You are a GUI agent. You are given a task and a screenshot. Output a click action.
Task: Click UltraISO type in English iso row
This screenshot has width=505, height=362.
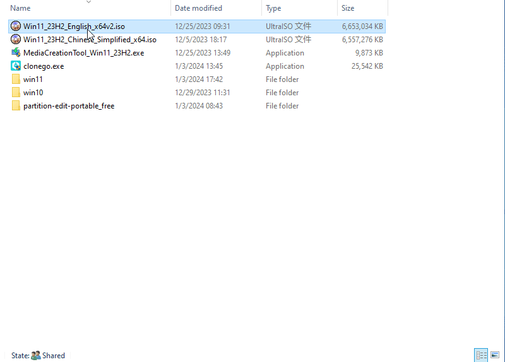[288, 26]
